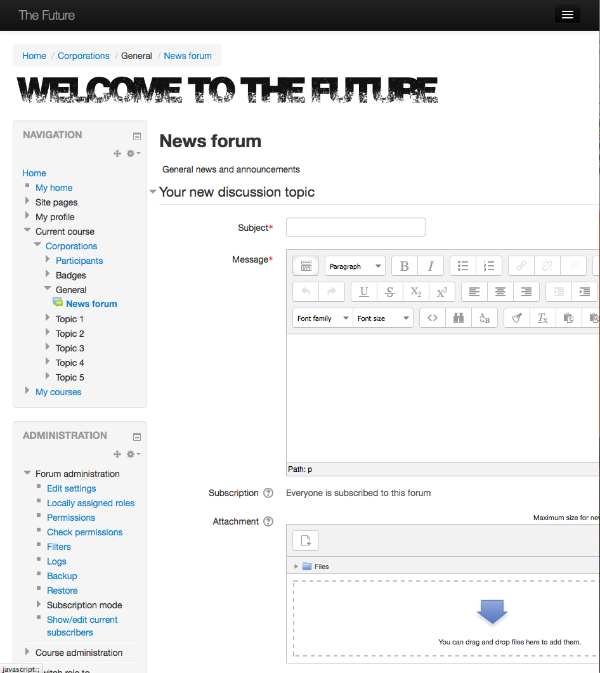Viewport: 600px width, 673px height.
Task: Open the HTML source code editor
Action: [433, 318]
